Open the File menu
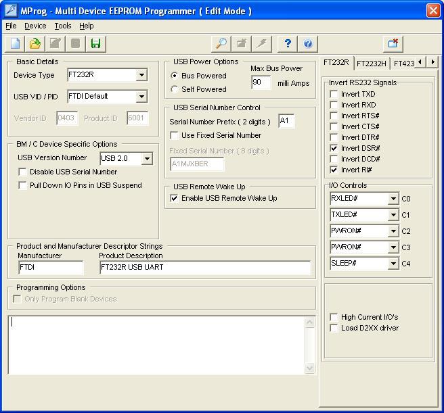This screenshot has height=413, width=444. (x=11, y=26)
